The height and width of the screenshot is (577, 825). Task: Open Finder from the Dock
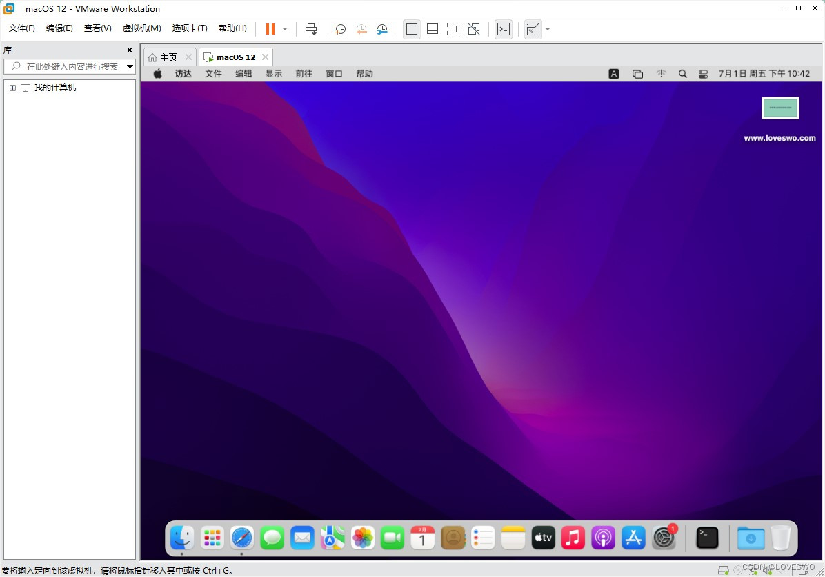(182, 538)
